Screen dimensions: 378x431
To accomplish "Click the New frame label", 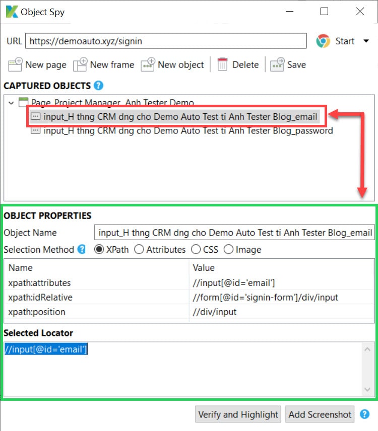I will point(112,64).
